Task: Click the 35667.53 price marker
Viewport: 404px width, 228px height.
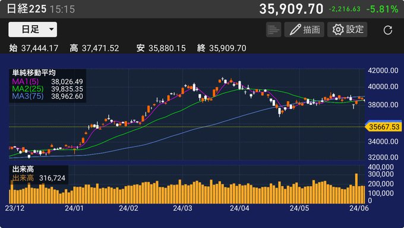Action: [x=383, y=127]
